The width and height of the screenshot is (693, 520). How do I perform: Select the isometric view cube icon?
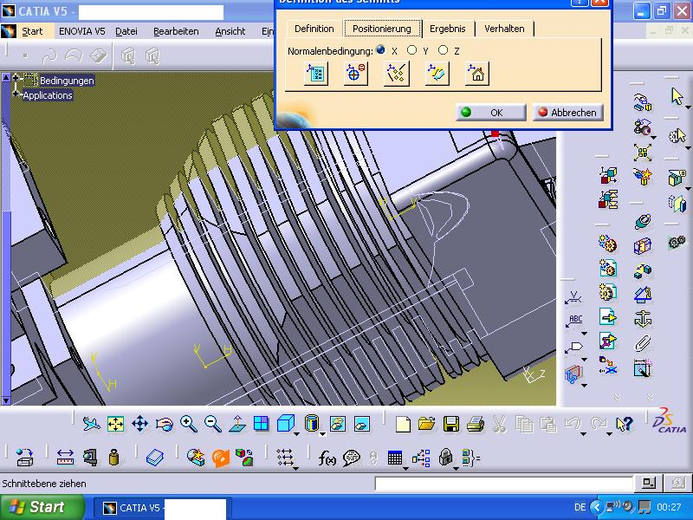pos(286,424)
